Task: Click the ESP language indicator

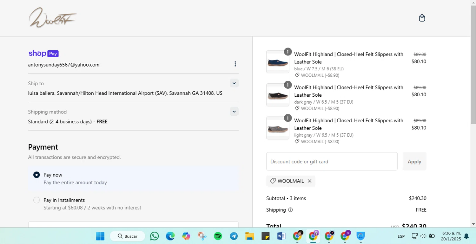Action: pos(401,236)
